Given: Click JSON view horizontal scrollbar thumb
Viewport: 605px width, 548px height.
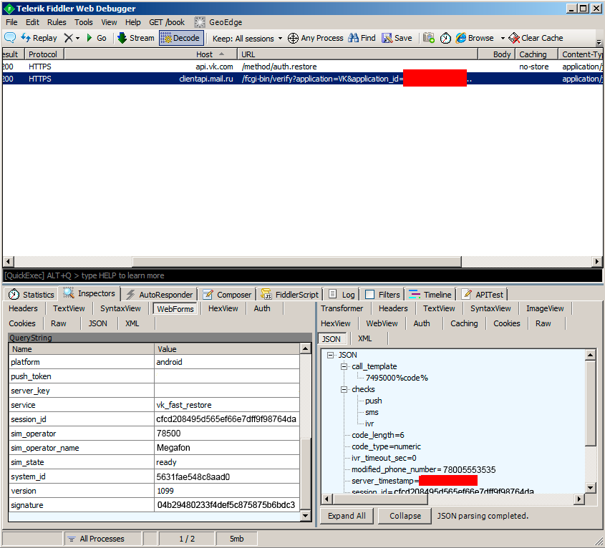Looking at the screenshot, I should point(380,499).
